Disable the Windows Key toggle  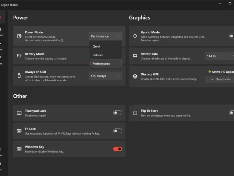(x=118, y=149)
